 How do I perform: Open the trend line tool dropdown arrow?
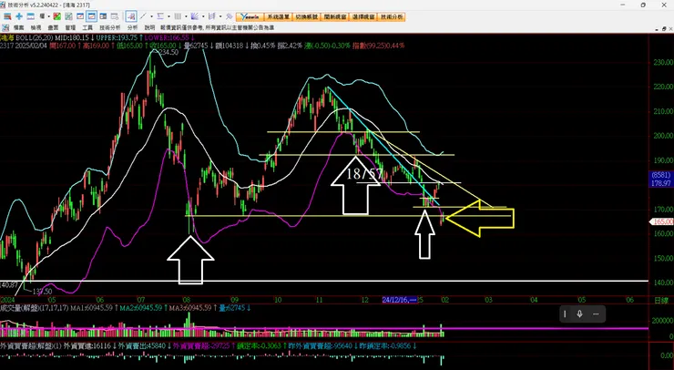click(x=152, y=16)
